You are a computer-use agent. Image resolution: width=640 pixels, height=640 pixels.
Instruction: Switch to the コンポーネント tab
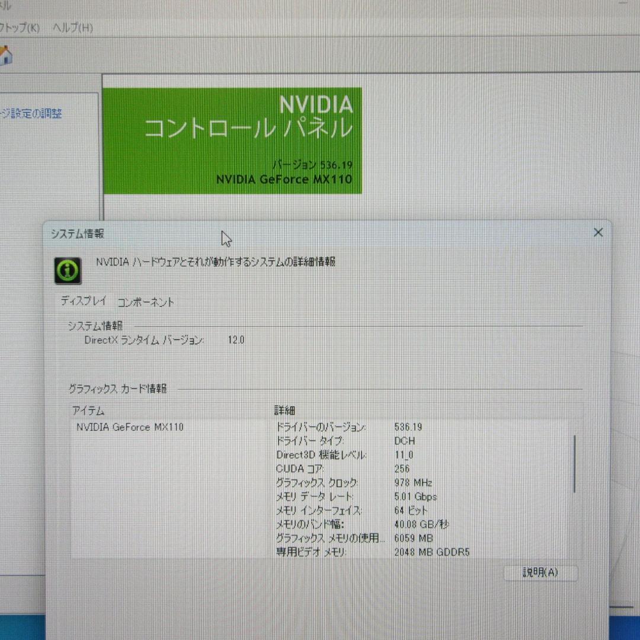tap(146, 302)
